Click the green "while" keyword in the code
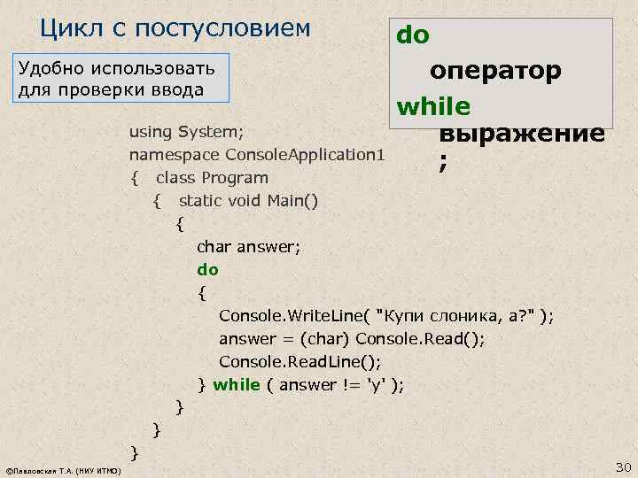This screenshot has height=478, width=638. click(237, 385)
